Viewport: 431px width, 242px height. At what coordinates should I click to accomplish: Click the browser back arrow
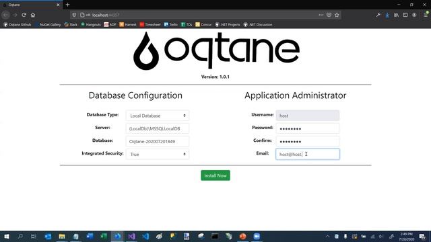pos(6,15)
